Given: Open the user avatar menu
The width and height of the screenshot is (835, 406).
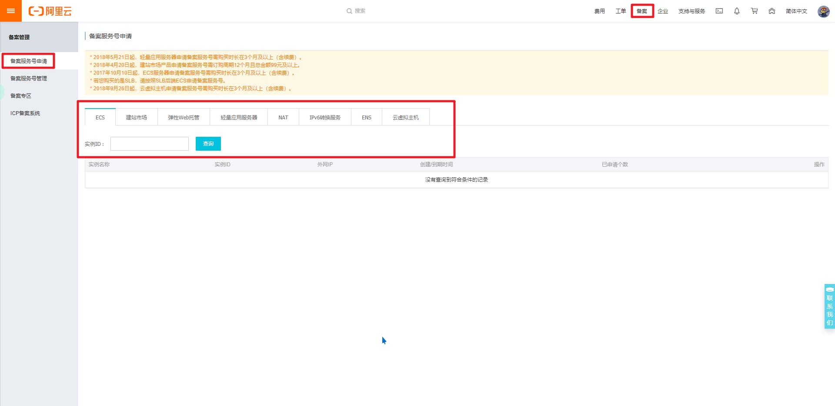Looking at the screenshot, I should 823,11.
